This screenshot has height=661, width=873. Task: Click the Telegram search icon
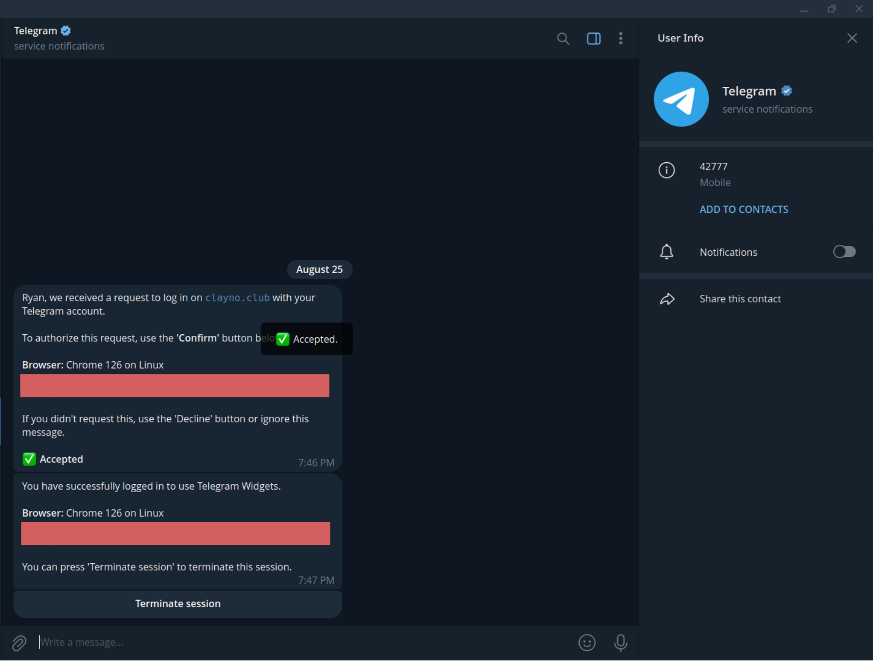coord(563,38)
